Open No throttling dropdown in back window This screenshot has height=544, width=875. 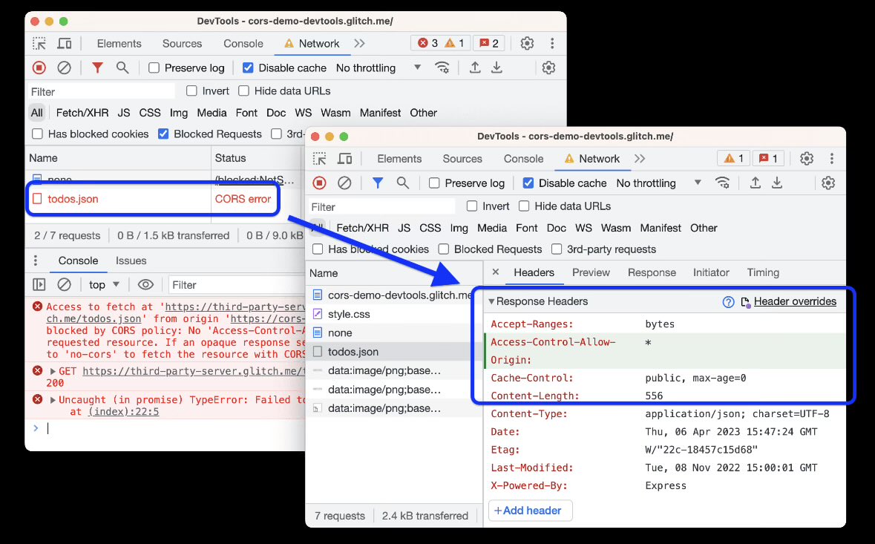(378, 68)
